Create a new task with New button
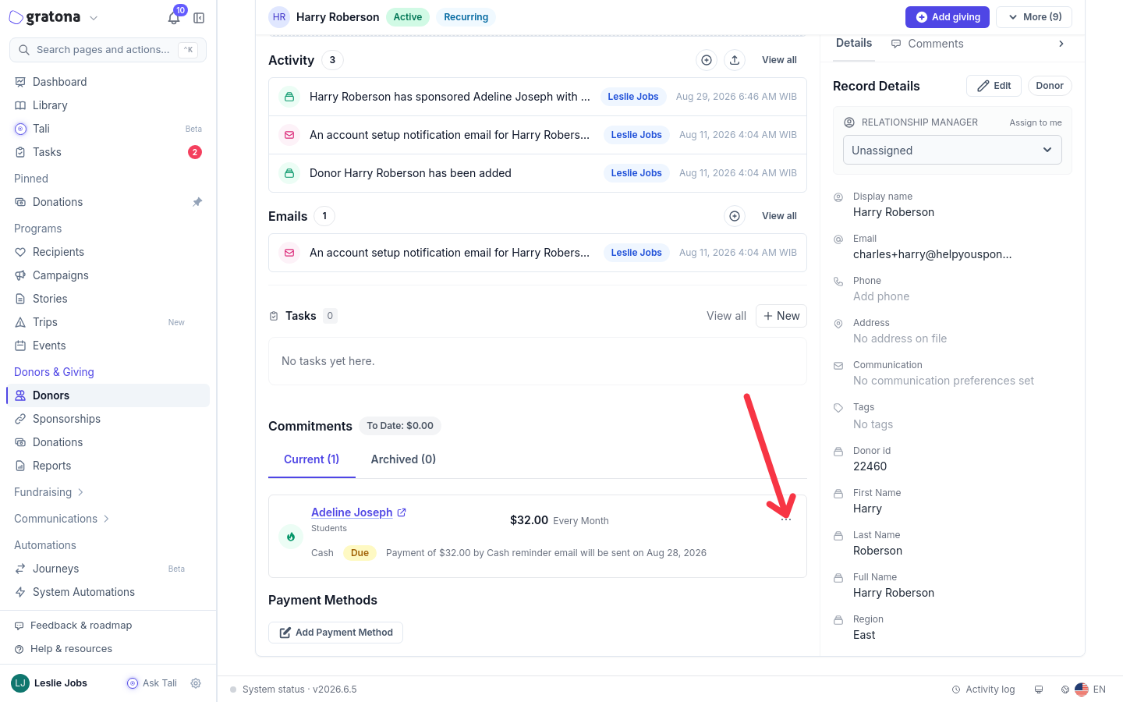The height and width of the screenshot is (702, 1123). (781, 316)
